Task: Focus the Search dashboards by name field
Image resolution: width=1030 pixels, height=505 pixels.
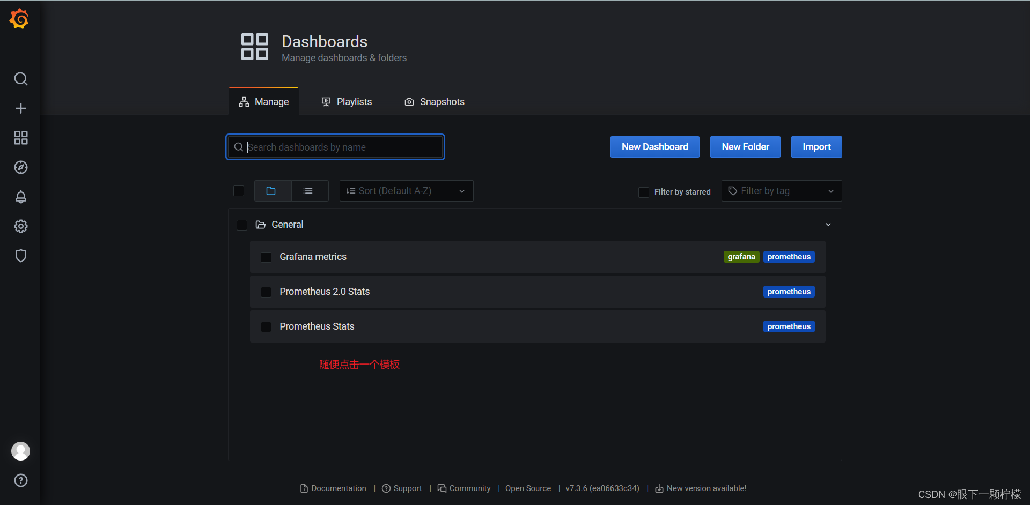Action: click(x=335, y=147)
